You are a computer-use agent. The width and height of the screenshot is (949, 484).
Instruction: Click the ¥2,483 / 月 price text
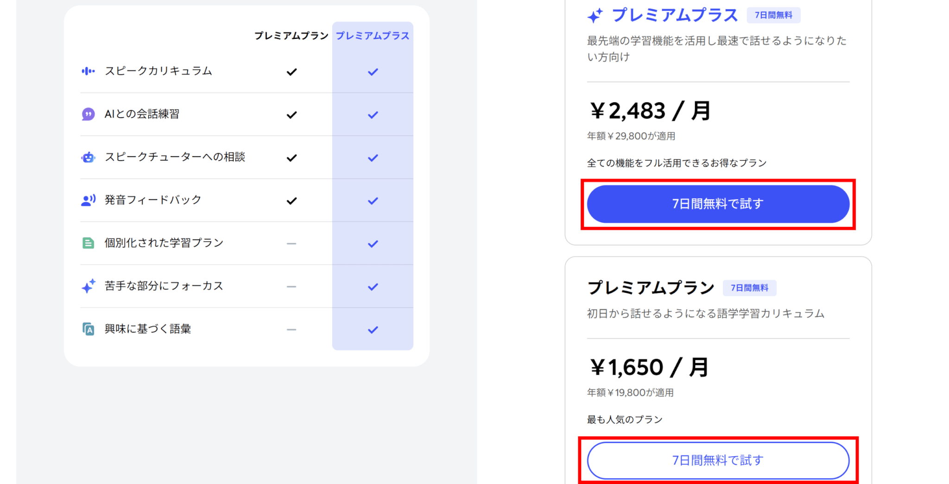650,111
